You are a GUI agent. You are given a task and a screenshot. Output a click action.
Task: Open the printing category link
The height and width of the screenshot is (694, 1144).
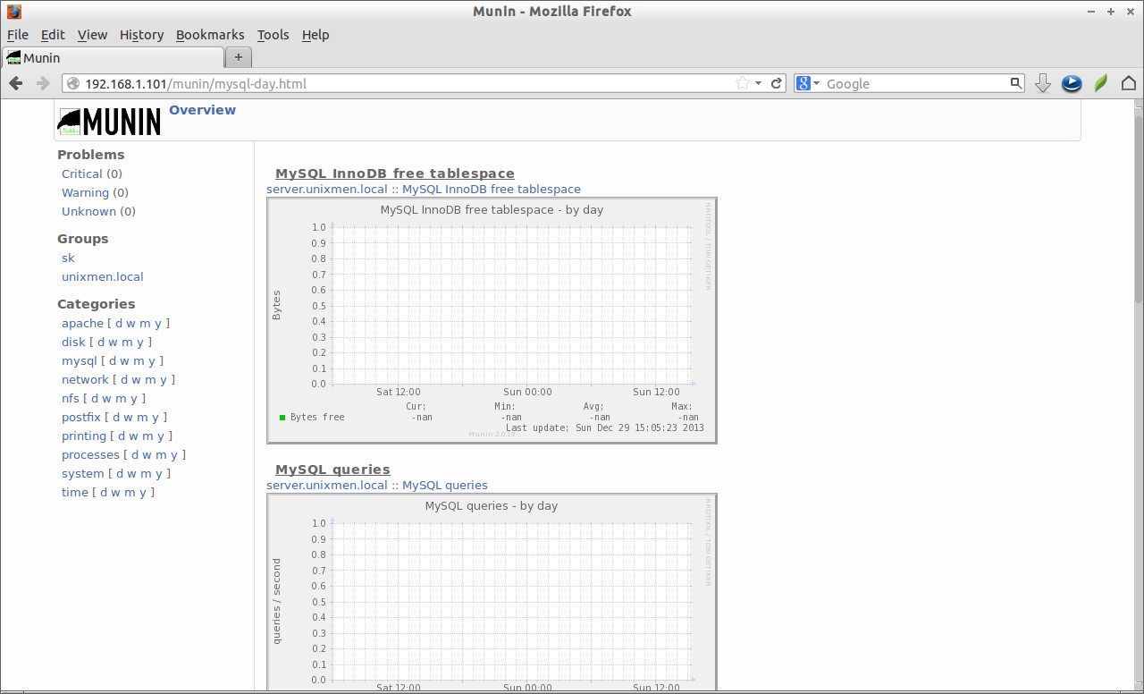(84, 436)
